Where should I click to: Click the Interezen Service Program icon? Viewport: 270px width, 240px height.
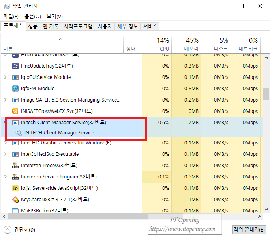pos(15,177)
